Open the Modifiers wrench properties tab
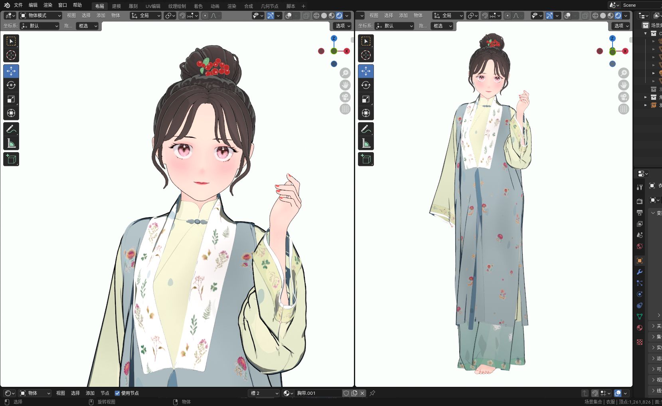662x406 pixels. tap(640, 272)
